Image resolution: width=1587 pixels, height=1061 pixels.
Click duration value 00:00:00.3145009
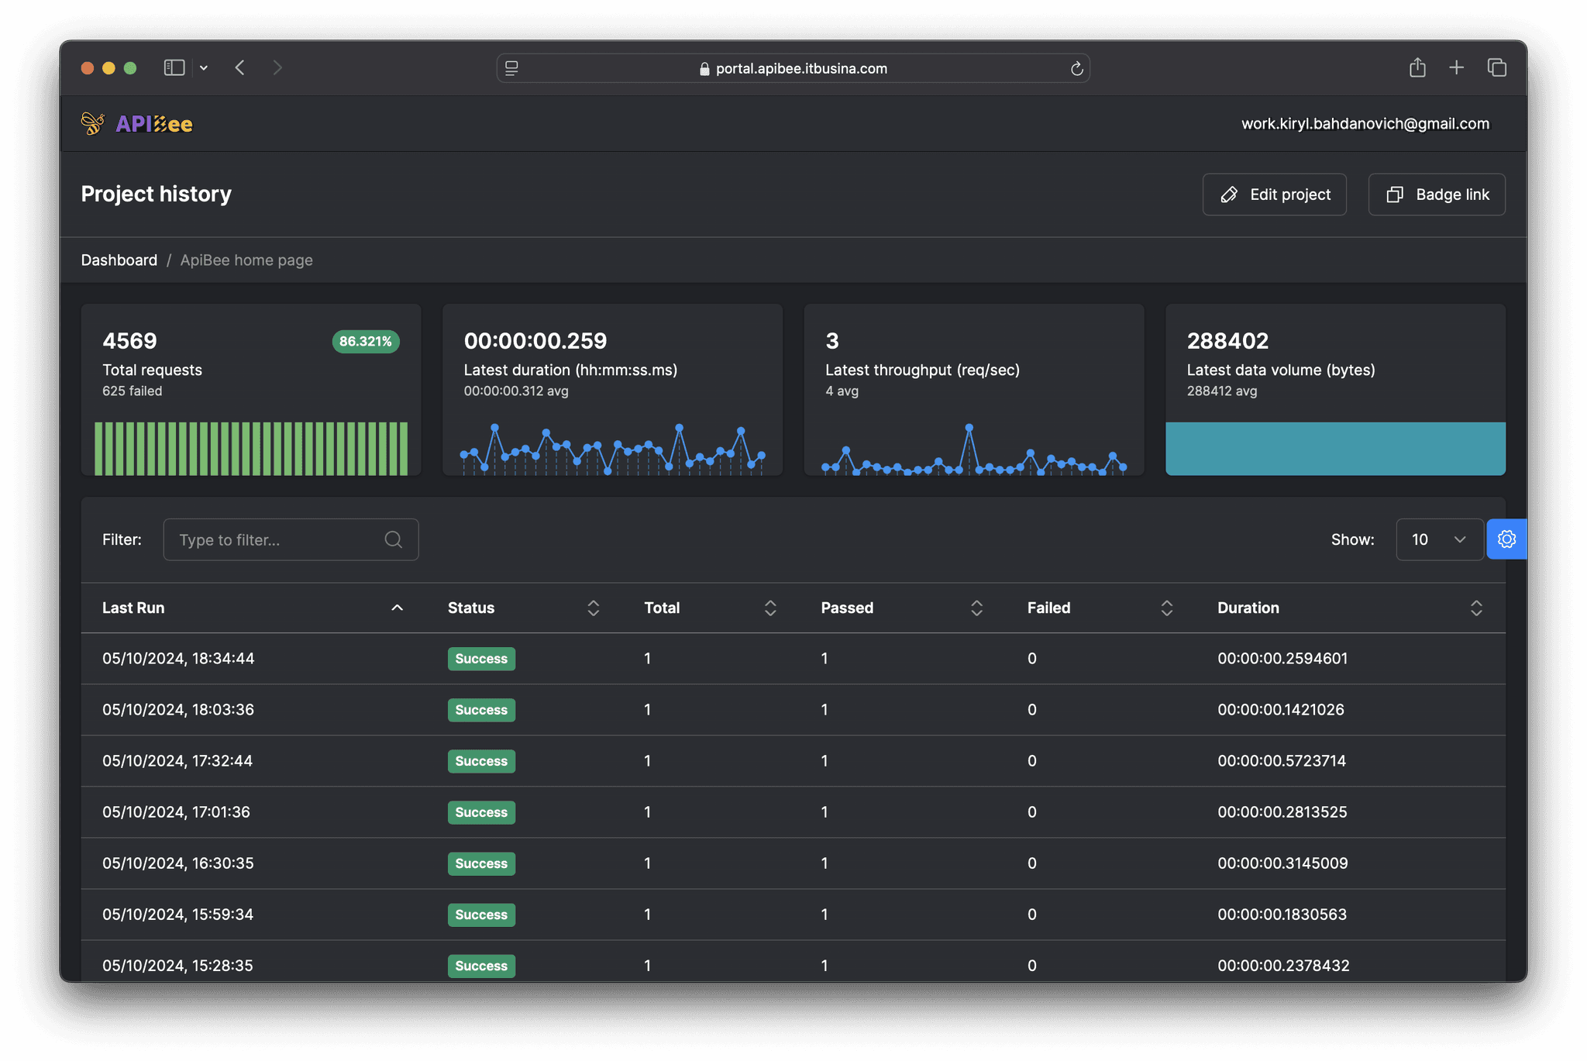click(x=1282, y=863)
